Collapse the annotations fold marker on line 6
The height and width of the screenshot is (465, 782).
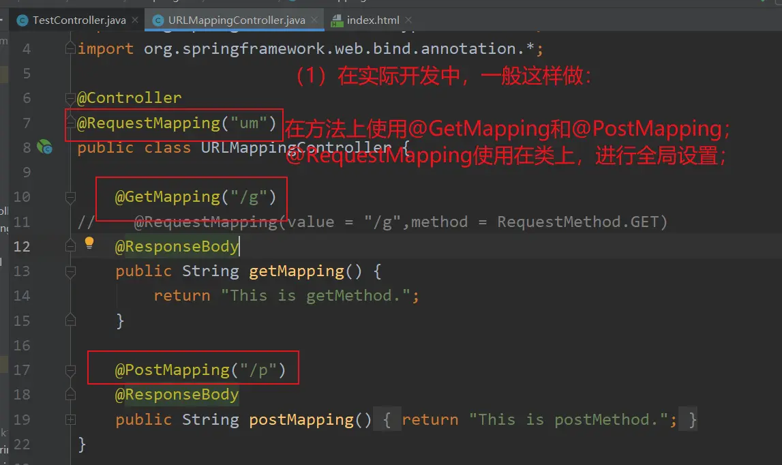tap(70, 98)
